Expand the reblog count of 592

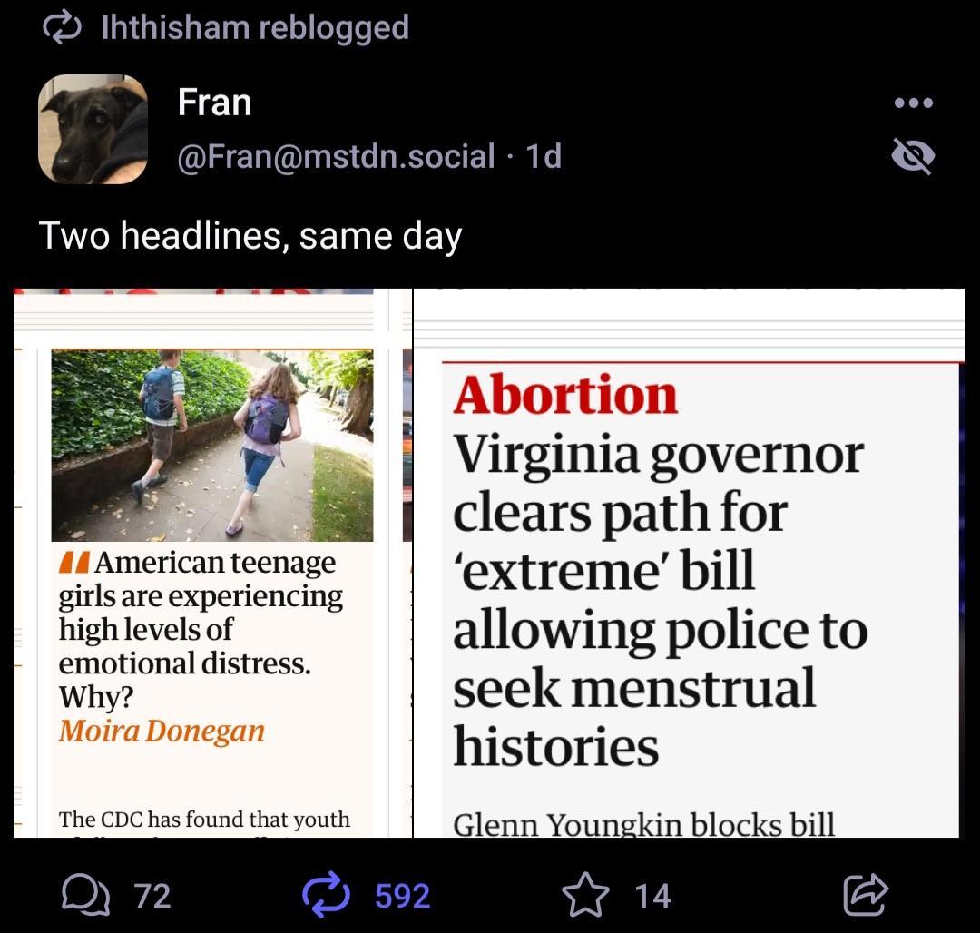coord(401,896)
